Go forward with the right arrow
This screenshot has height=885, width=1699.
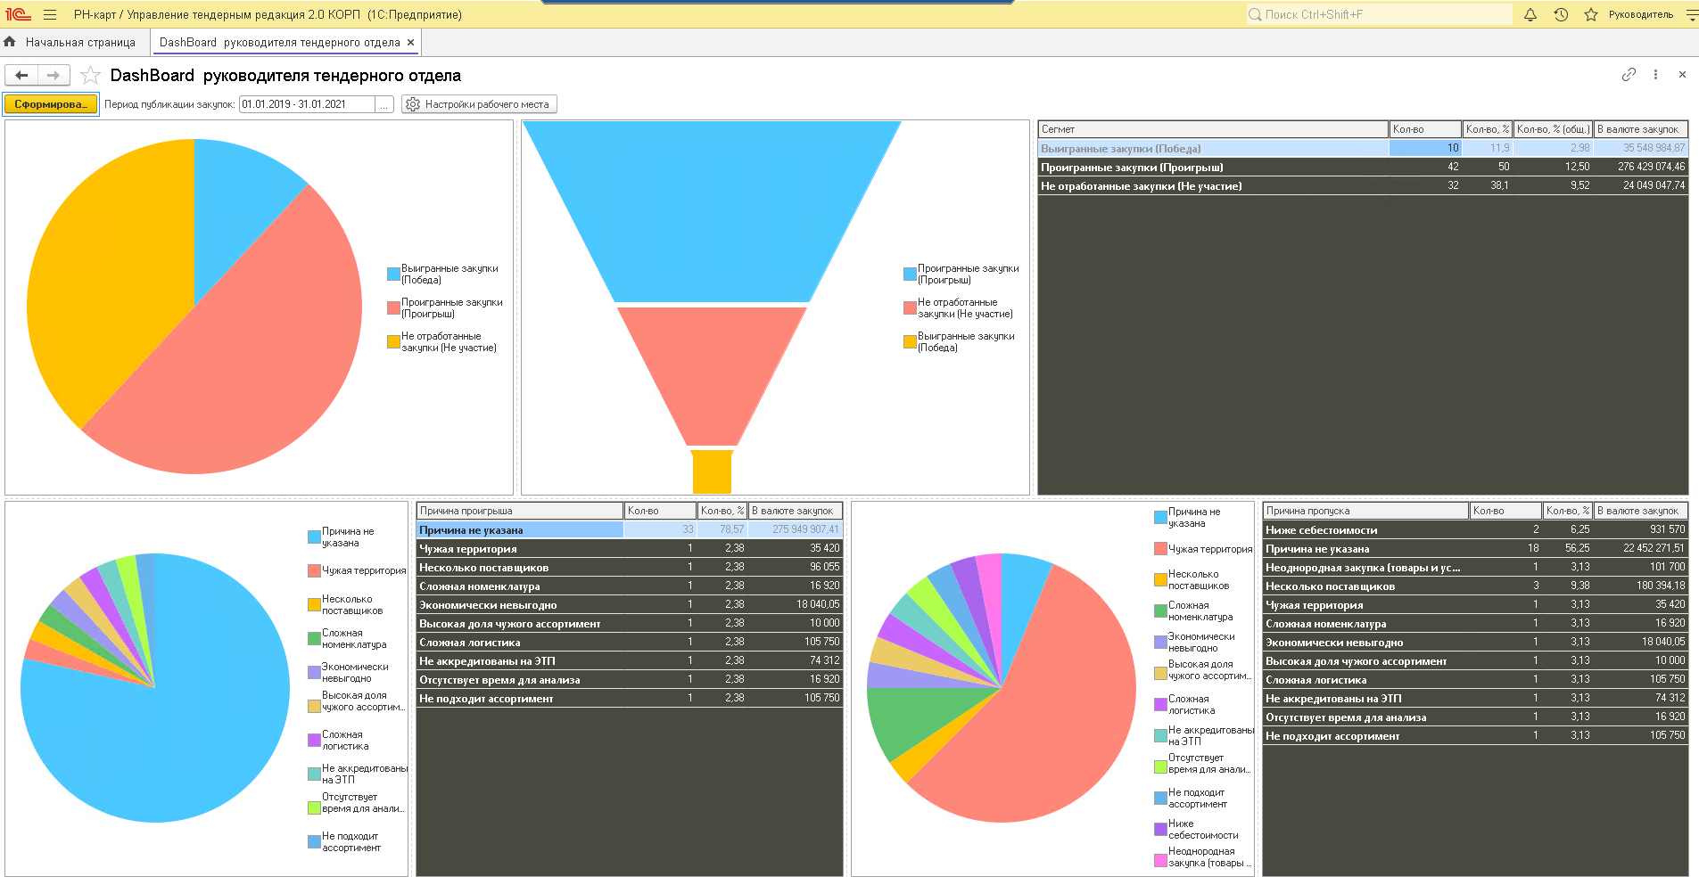click(x=54, y=76)
